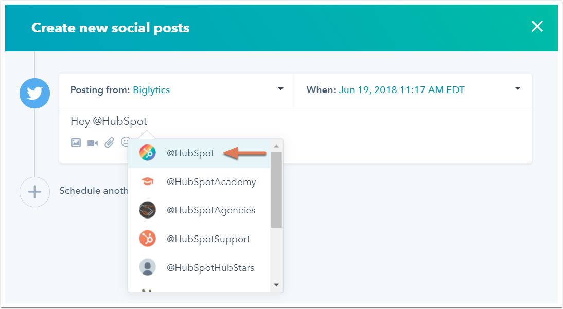The width and height of the screenshot is (563, 309).
Task: Click the @HubSpotAgencies avatar image
Action: 147,210
